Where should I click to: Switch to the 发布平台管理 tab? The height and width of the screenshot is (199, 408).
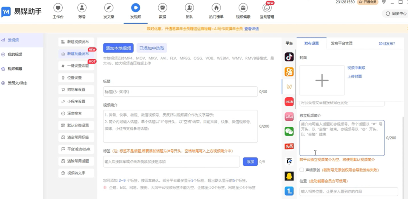tap(342, 43)
